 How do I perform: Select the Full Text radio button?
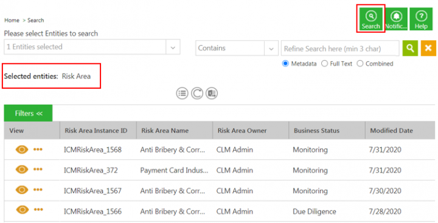(324, 64)
